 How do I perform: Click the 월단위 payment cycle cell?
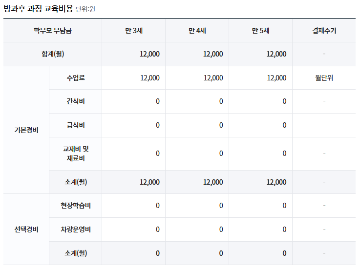click(x=324, y=78)
